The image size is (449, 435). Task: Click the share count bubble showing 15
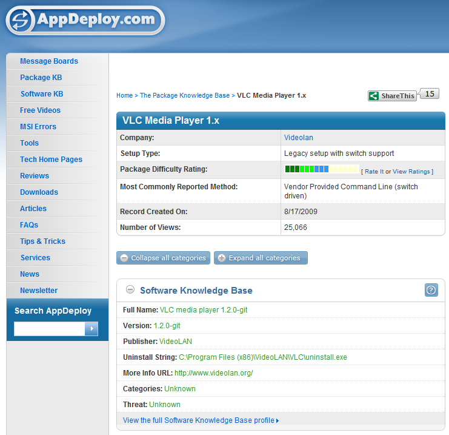[x=430, y=94]
